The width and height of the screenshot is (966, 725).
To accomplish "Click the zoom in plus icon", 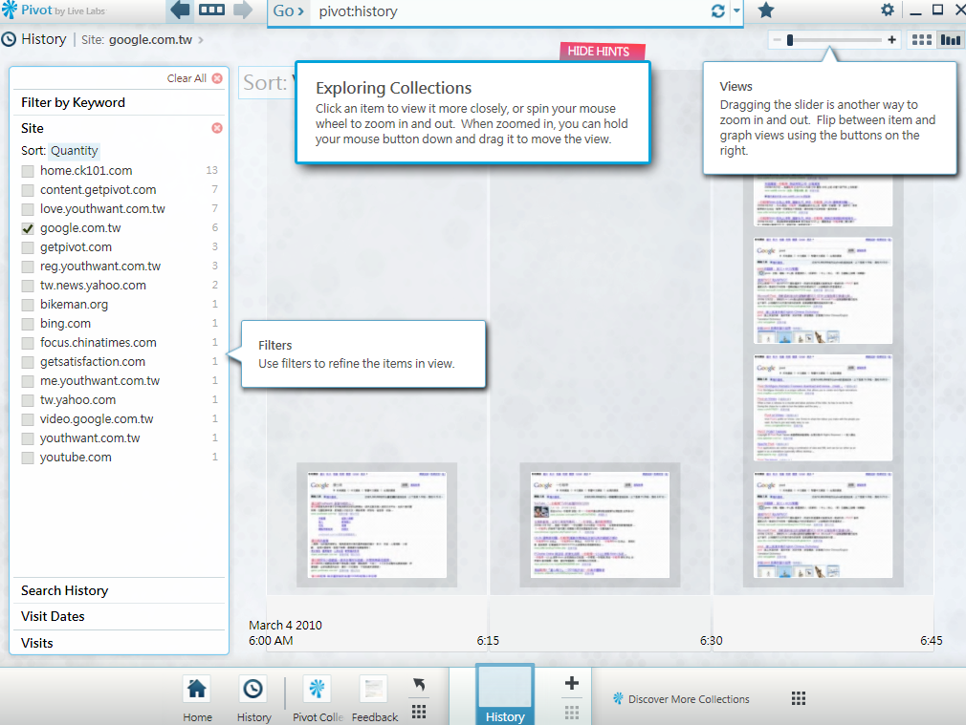I will pos(891,40).
